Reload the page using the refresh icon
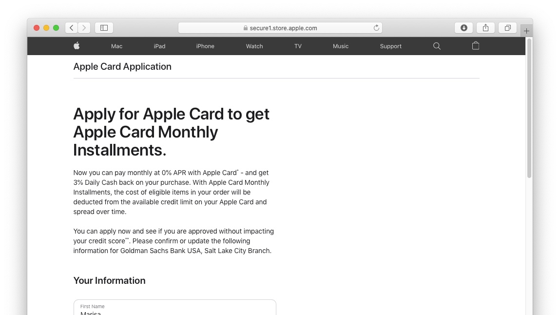The height and width of the screenshot is (315, 560). [x=376, y=28]
